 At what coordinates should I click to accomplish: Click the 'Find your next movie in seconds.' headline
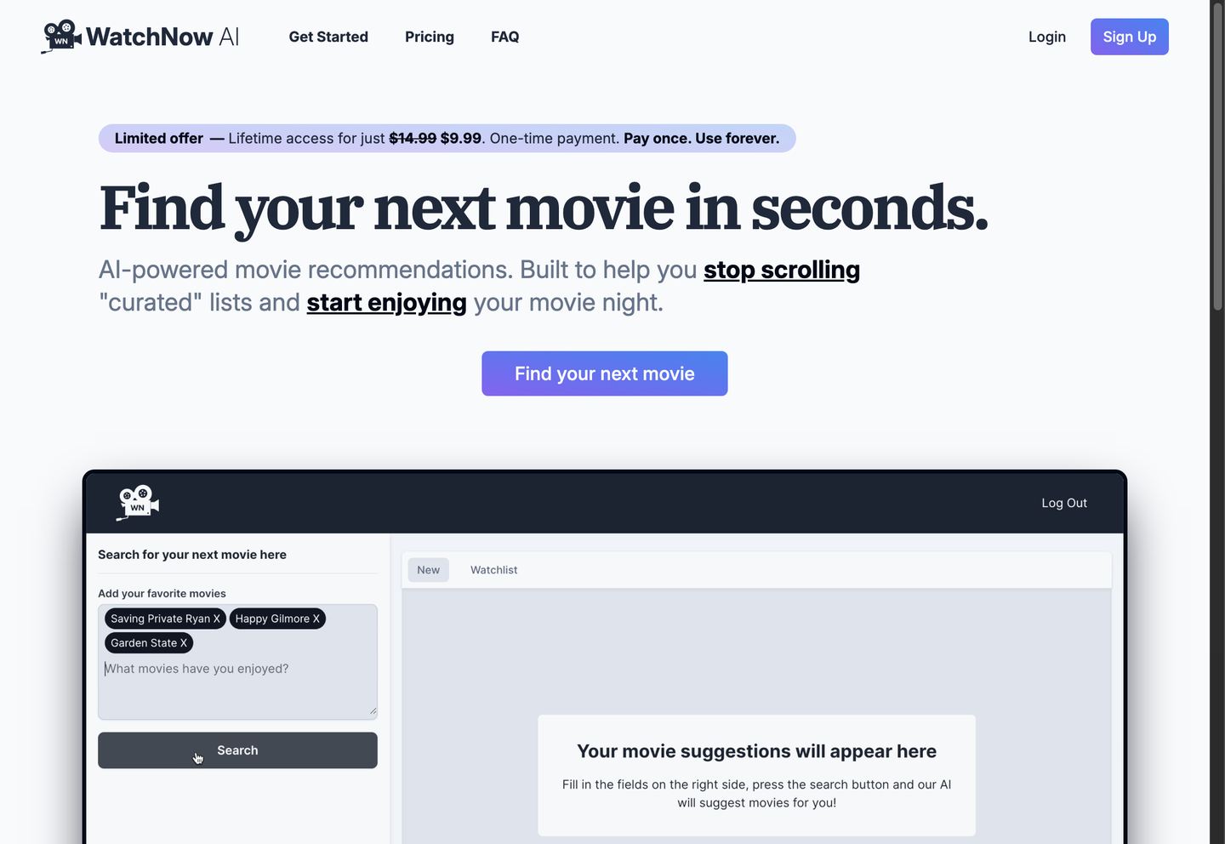coord(544,208)
